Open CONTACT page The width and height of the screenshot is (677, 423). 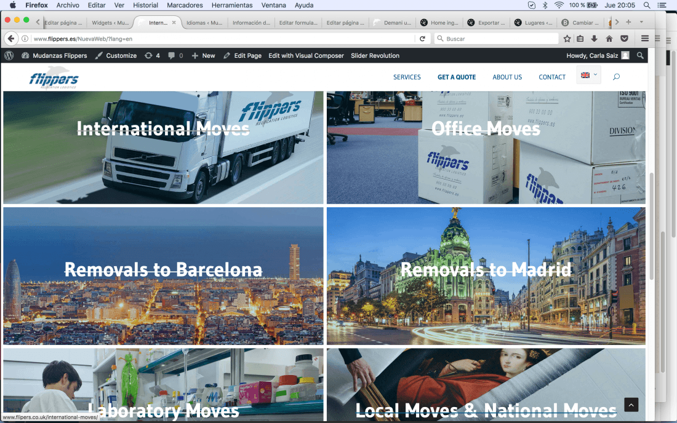552,77
